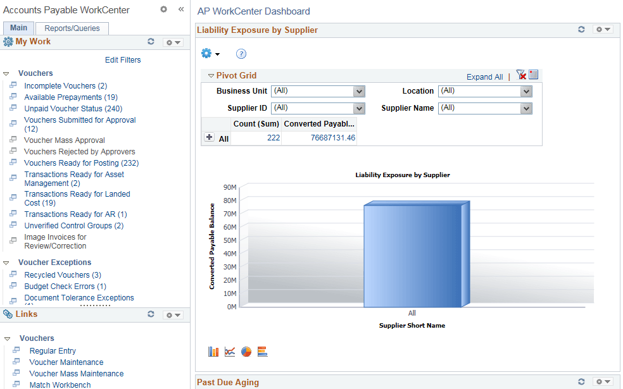623x389 pixels.
Task: Refresh the My Work pagelet
Action: pyautogui.click(x=151, y=42)
